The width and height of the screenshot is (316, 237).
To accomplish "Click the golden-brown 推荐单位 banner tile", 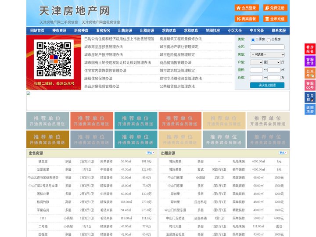I will [x=48, y=139].
